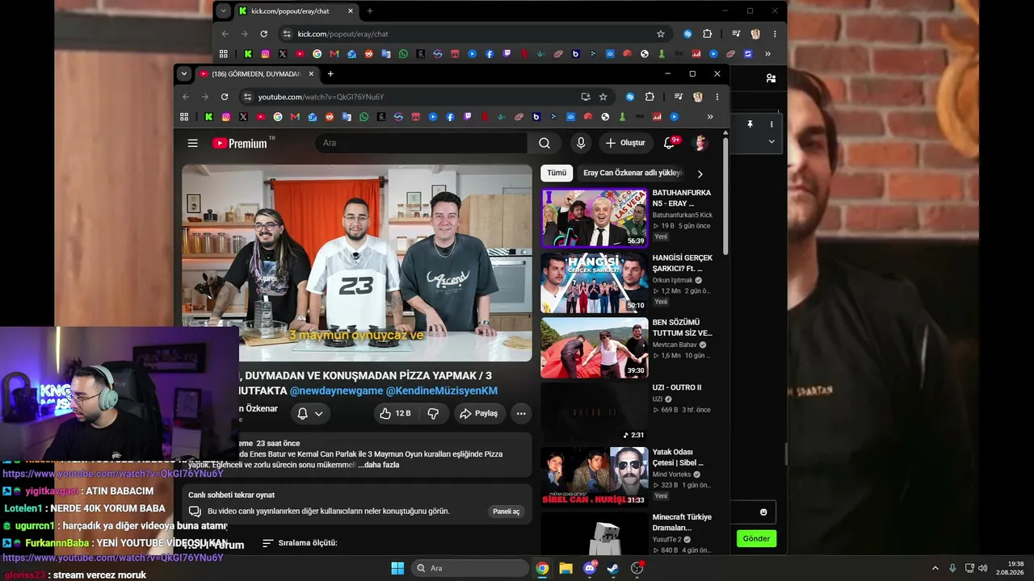The width and height of the screenshot is (1034, 581).
Task: Open the live chat replay with Paneli aç
Action: click(506, 512)
